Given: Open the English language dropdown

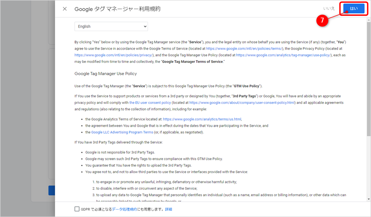Looking at the screenshot, I should pyautogui.click(x=111, y=27).
